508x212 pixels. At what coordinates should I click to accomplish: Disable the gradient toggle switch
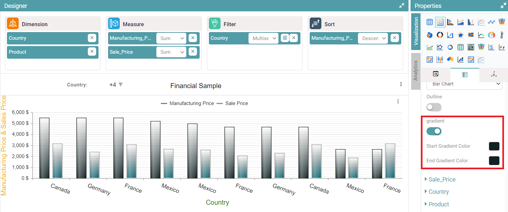click(434, 131)
